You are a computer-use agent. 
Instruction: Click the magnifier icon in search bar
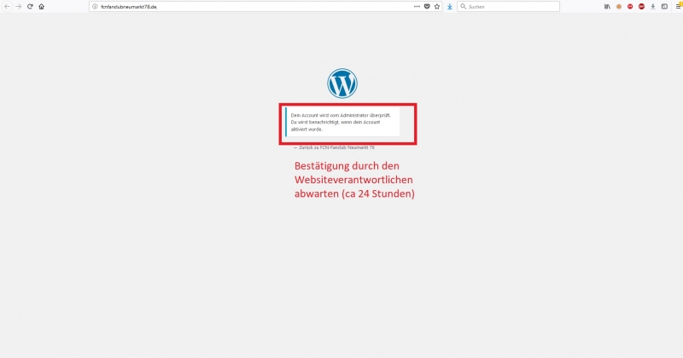tap(463, 7)
